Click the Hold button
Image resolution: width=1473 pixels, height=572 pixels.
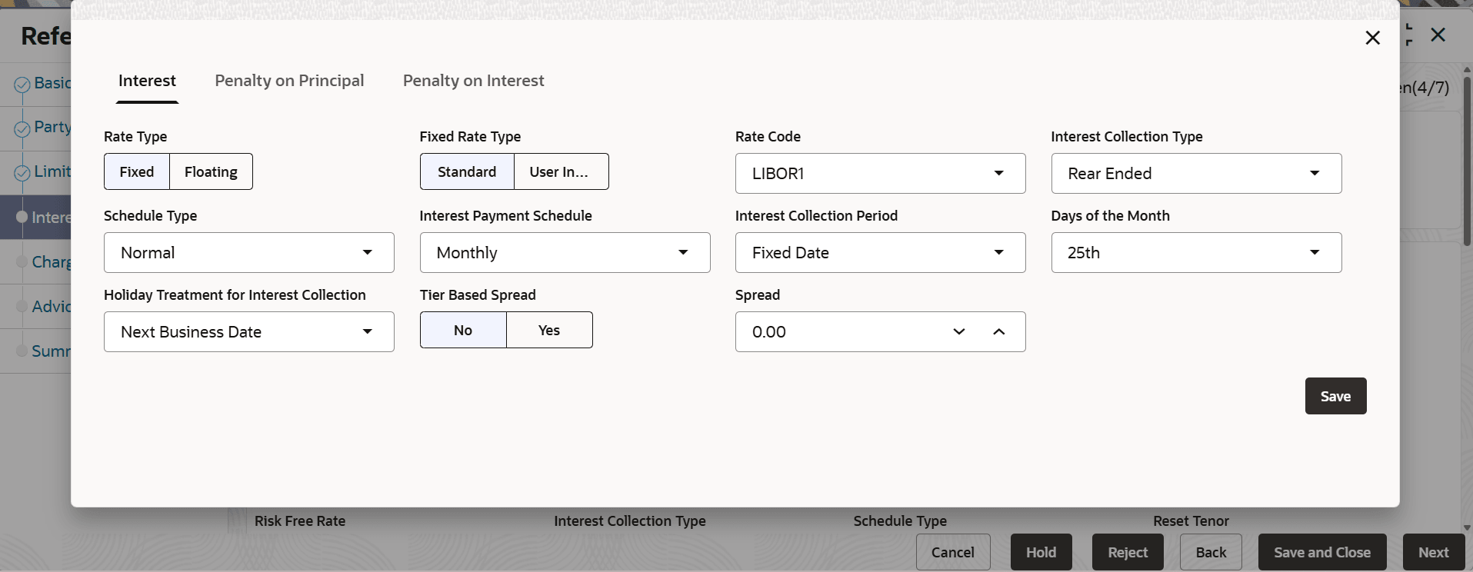tap(1041, 552)
